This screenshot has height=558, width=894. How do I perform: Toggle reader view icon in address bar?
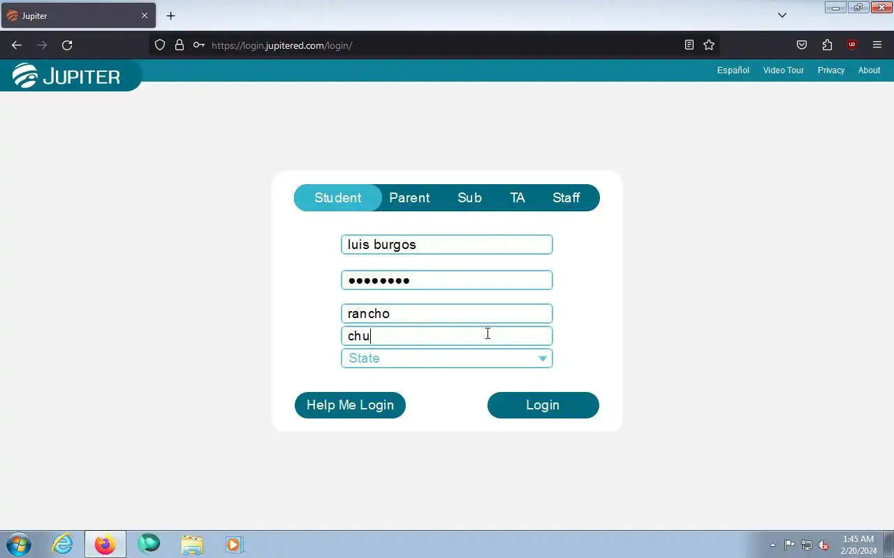click(689, 45)
